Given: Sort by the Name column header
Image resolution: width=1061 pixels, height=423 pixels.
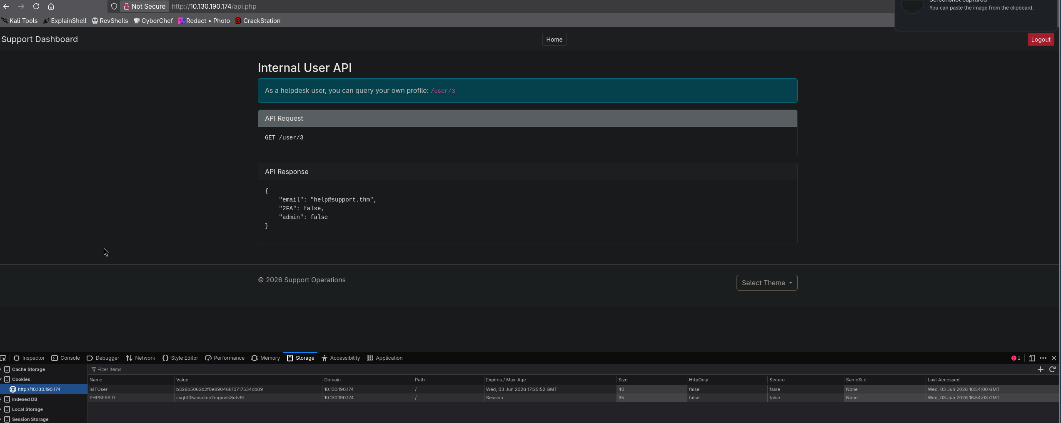Looking at the screenshot, I should (x=131, y=380).
